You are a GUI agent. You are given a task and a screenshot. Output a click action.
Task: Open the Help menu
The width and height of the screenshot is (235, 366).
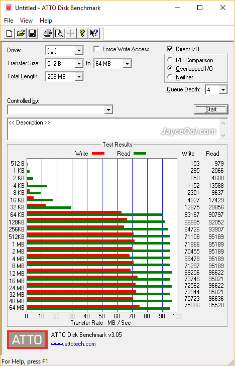pyautogui.click(x=46, y=21)
